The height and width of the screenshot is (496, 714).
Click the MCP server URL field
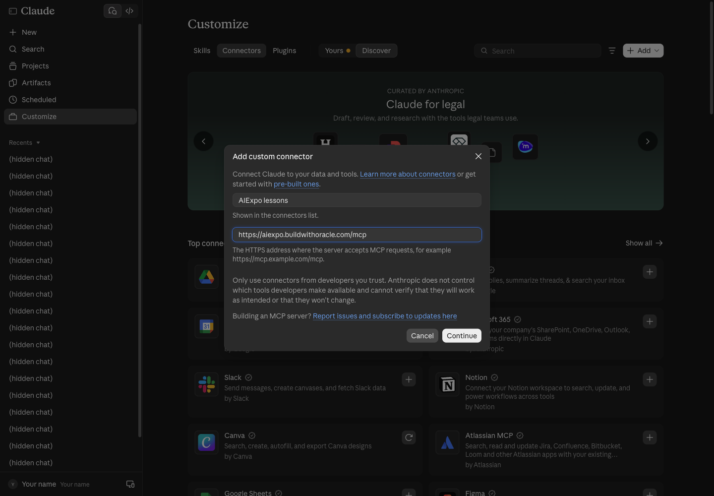[357, 235]
